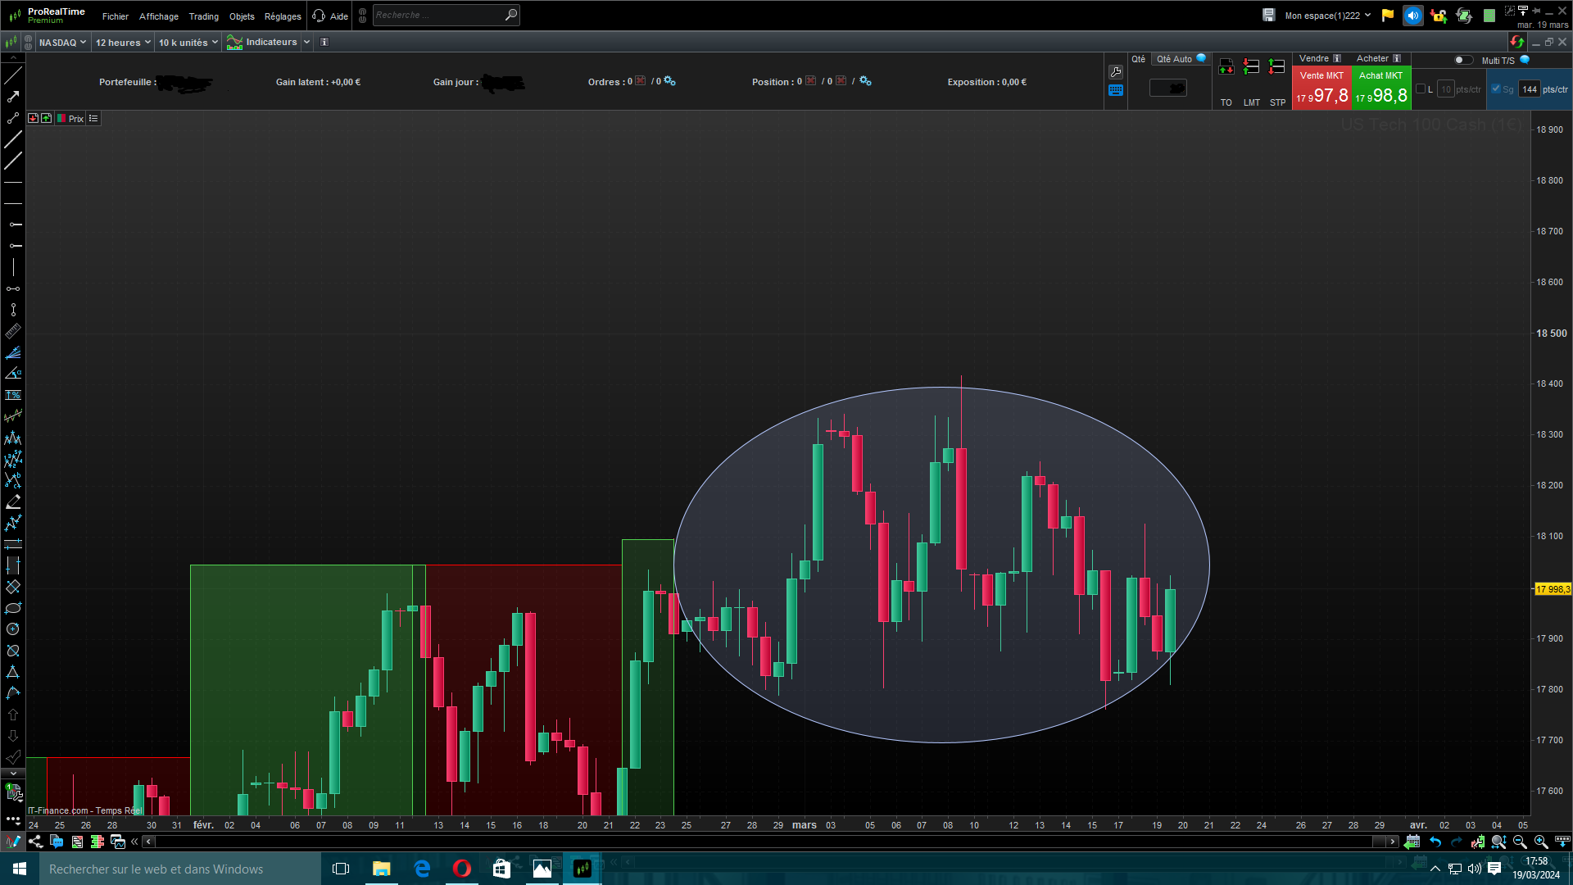This screenshot has height=885, width=1573.
Task: Select the STP stop order icon
Action: pos(1276,67)
